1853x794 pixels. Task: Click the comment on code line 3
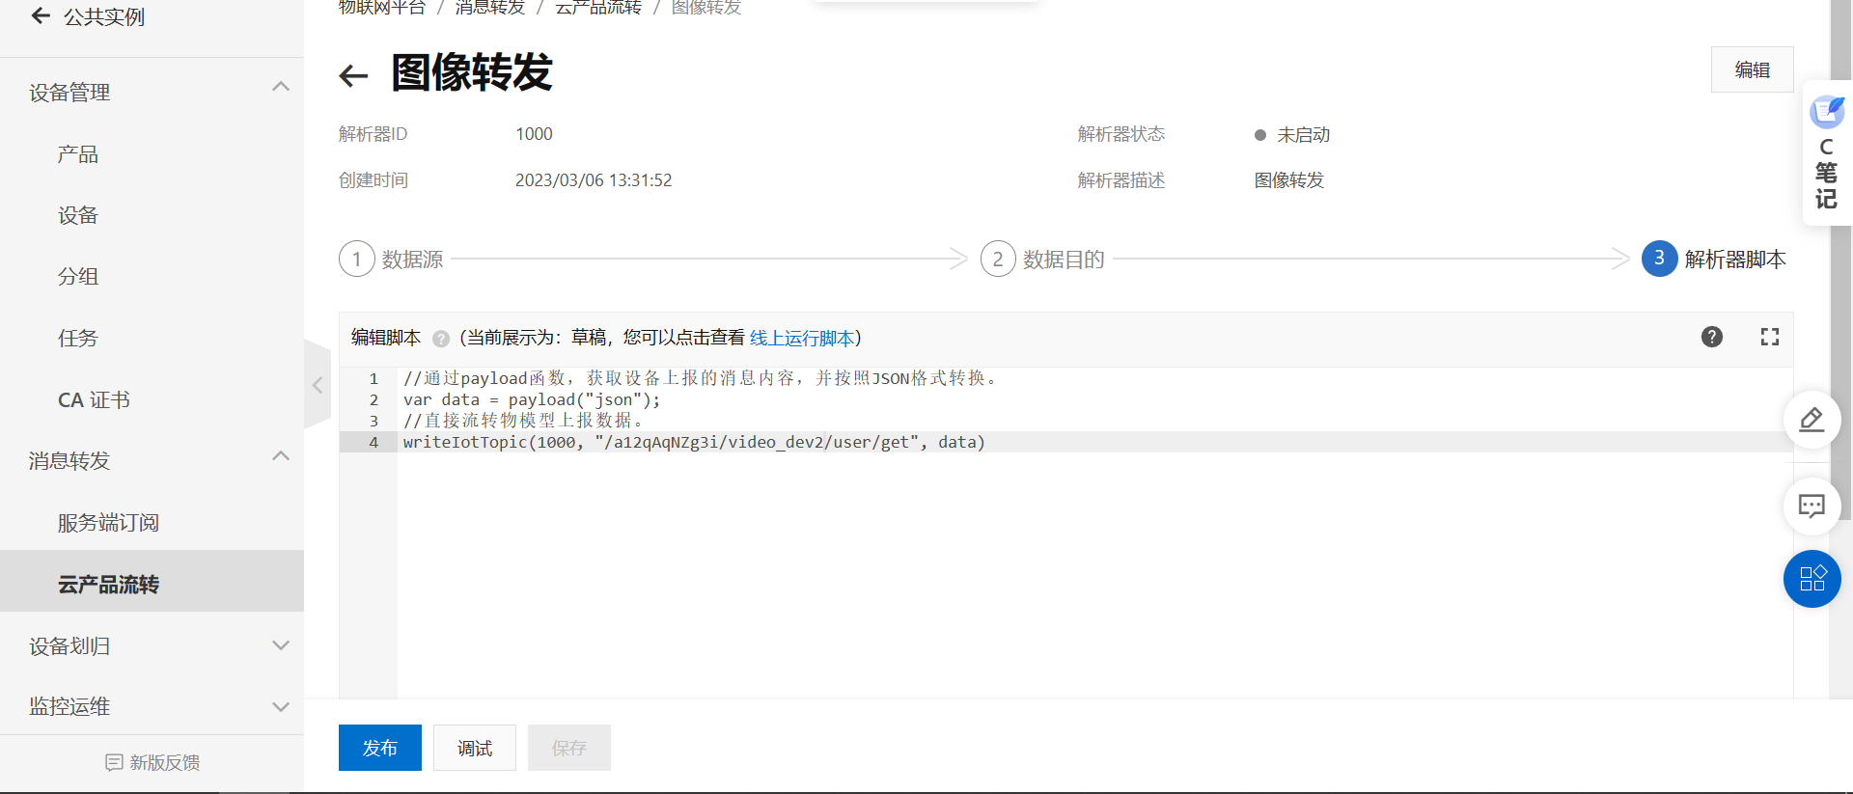(523, 421)
